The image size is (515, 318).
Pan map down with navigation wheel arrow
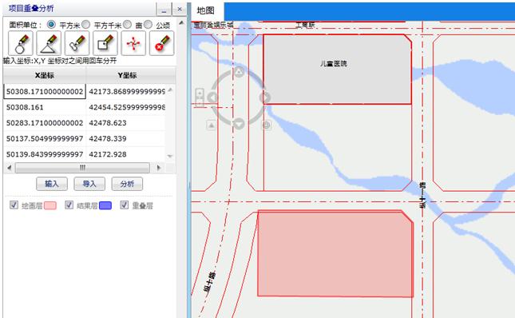239,124
